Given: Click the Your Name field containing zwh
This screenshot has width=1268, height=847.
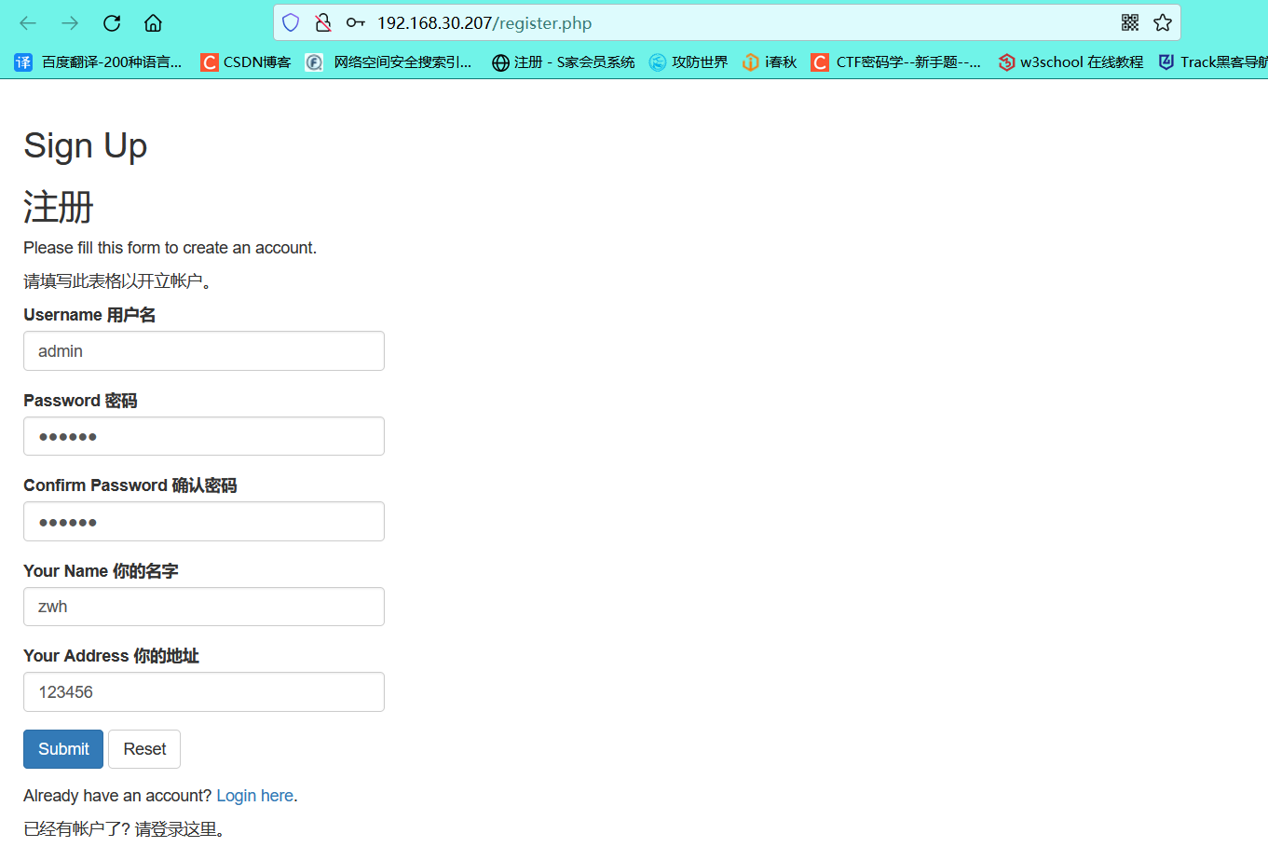Looking at the screenshot, I should pos(204,607).
